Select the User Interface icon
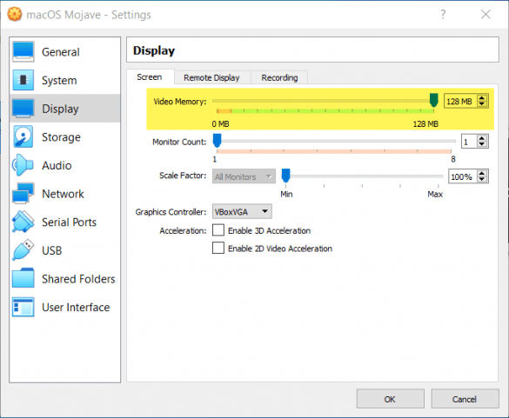This screenshot has width=509, height=418. (23, 307)
